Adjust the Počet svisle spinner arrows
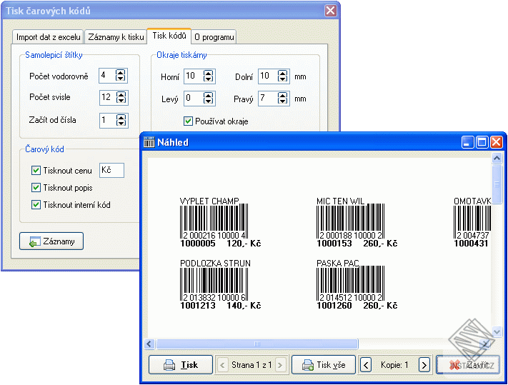This screenshot has height=385, width=508. point(121,98)
